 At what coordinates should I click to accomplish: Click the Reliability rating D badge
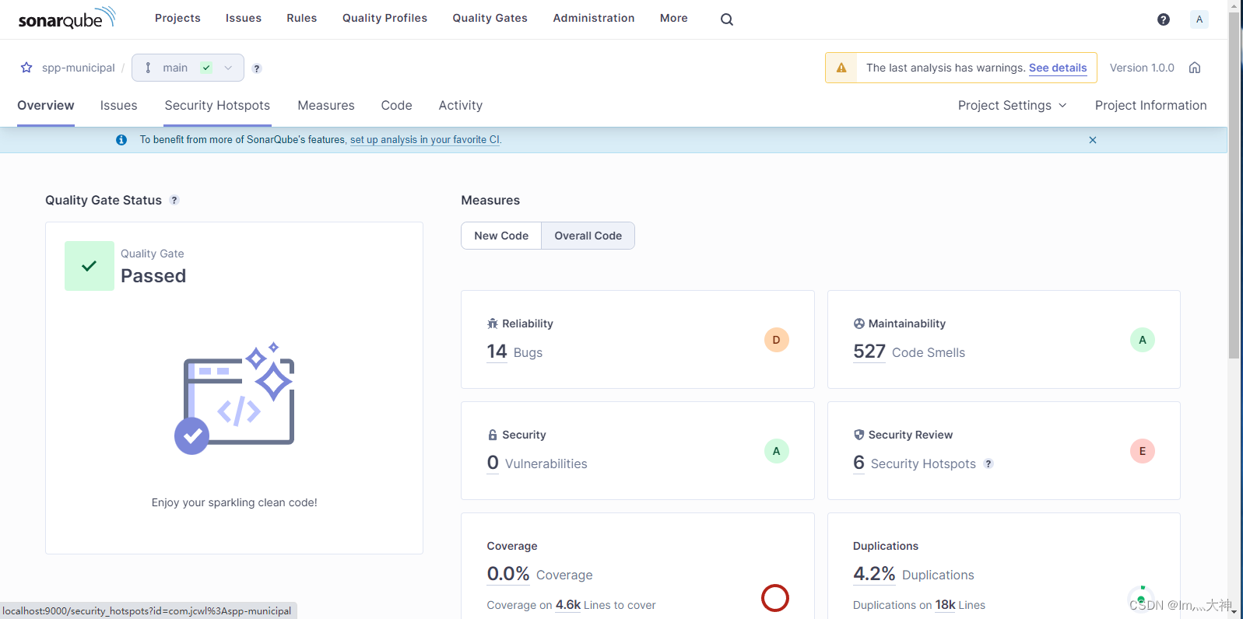click(776, 340)
